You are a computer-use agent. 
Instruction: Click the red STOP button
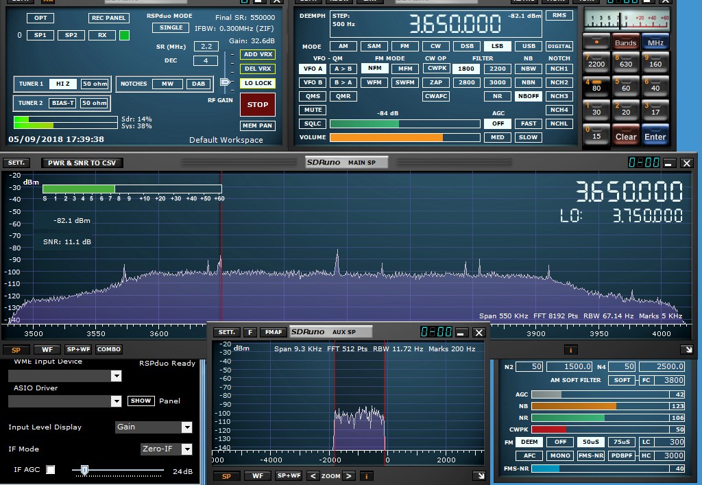(x=258, y=104)
